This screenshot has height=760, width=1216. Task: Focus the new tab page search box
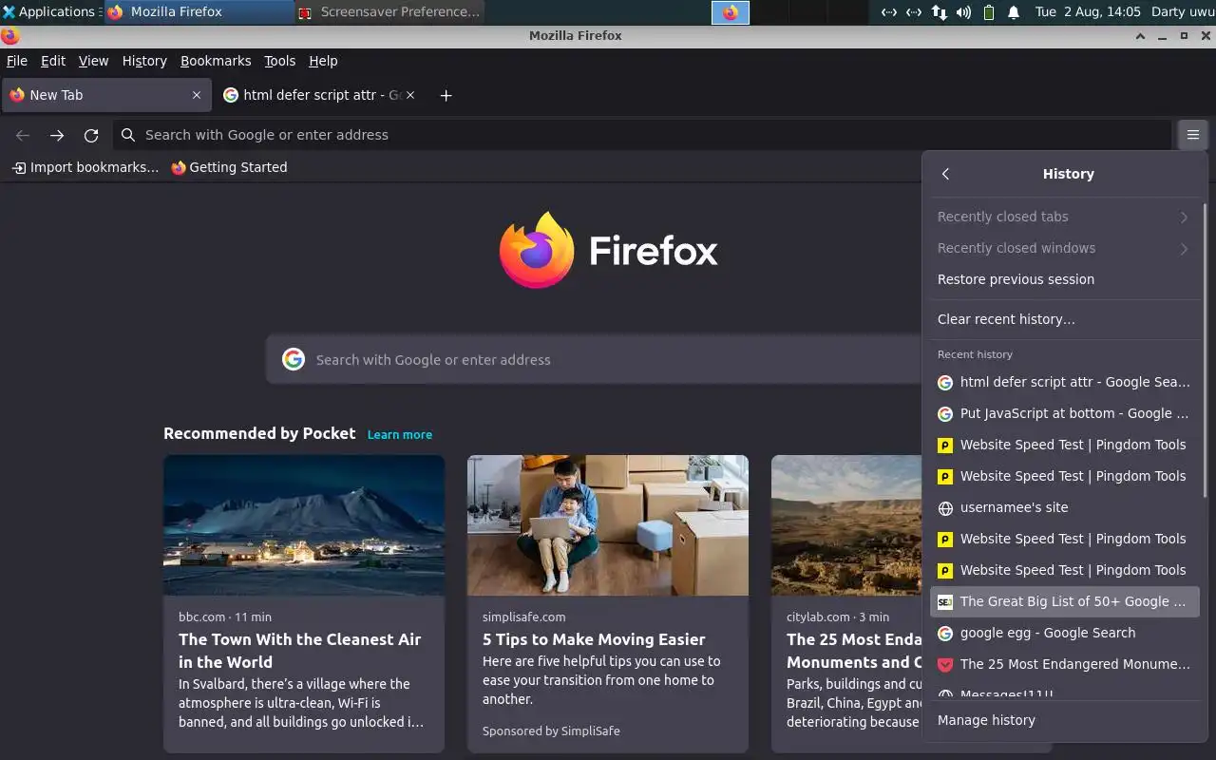click(x=594, y=359)
